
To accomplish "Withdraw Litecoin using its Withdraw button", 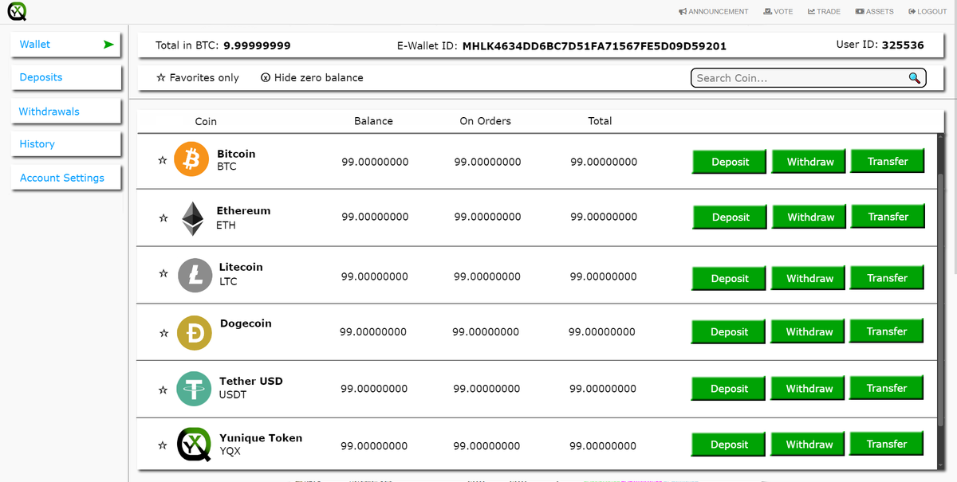I will [808, 277].
